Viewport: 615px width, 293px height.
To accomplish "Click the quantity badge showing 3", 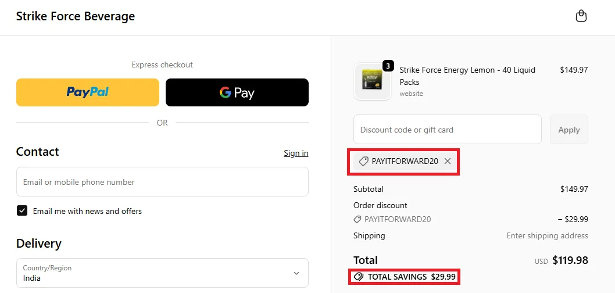I will (388, 66).
